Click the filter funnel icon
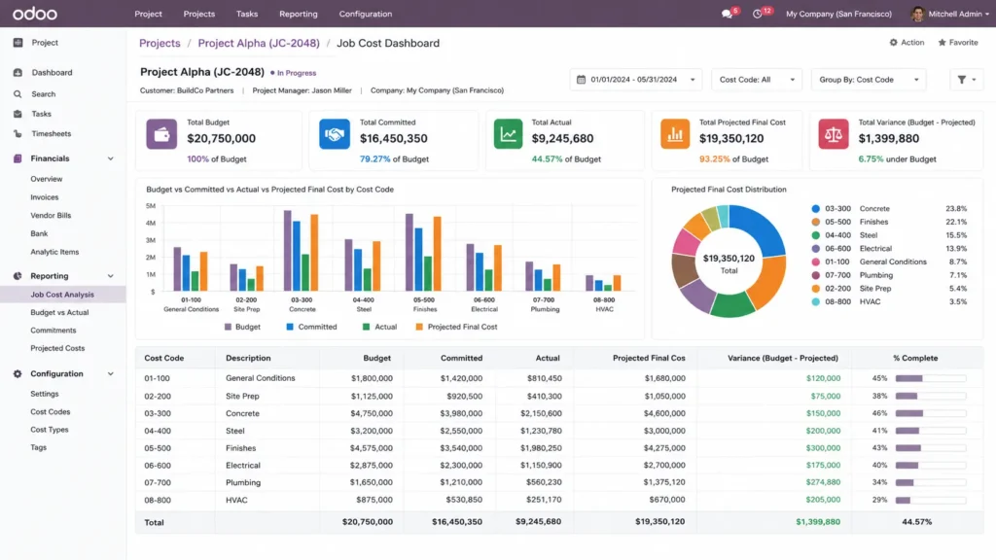The image size is (996, 560). pos(962,80)
